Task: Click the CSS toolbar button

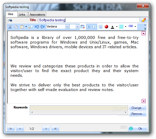Action: click(x=131, y=26)
